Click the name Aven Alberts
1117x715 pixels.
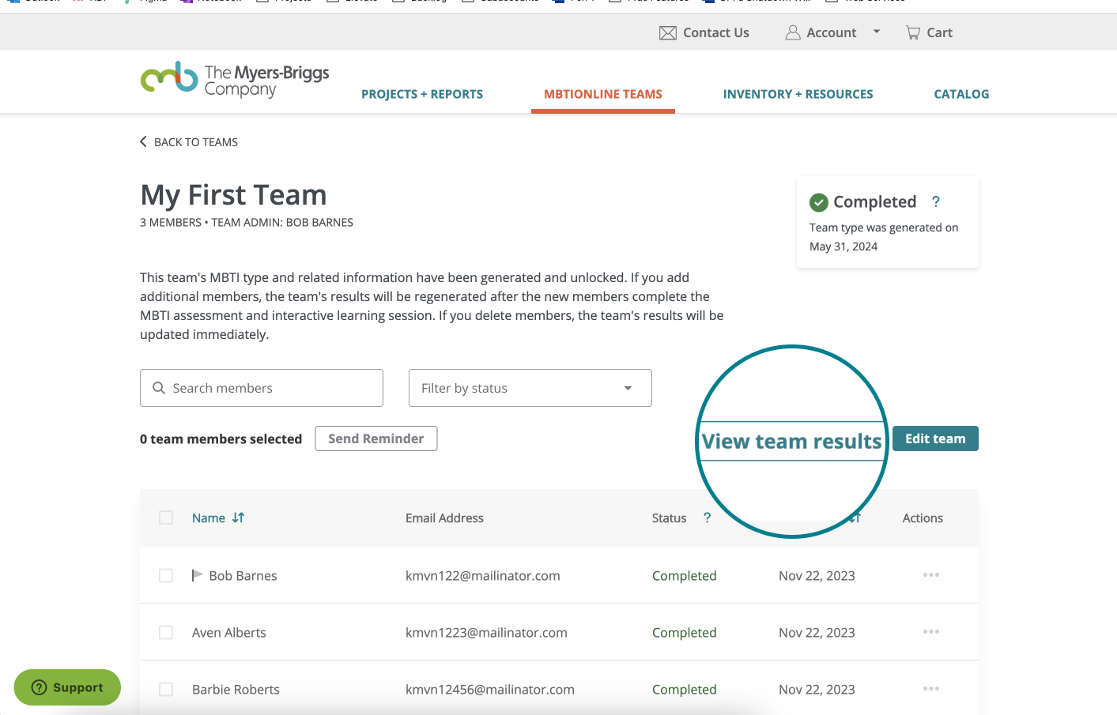(229, 633)
